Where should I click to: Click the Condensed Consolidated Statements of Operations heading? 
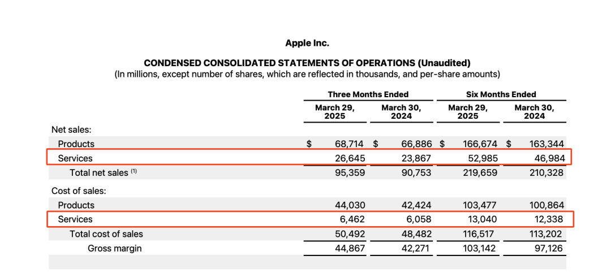[307, 63]
